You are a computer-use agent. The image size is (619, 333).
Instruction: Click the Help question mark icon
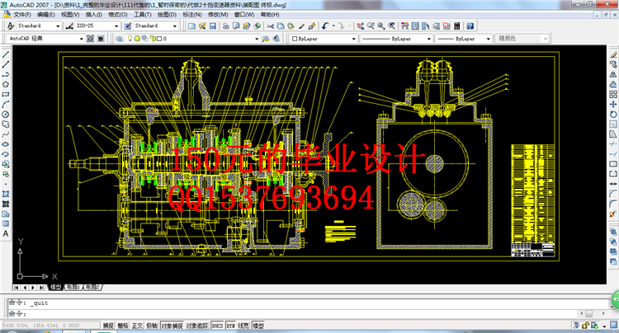pos(470,26)
